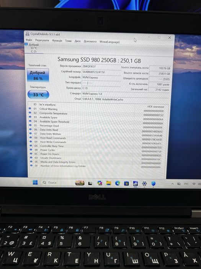Click the 33 °C temperature button

[38, 95]
